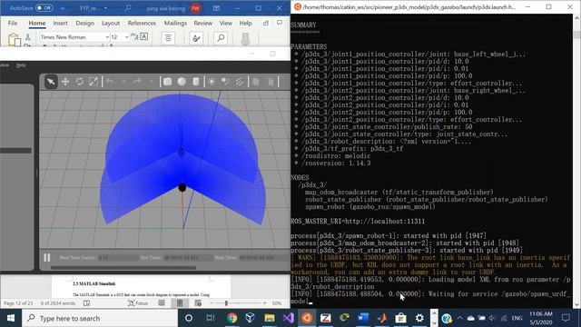The width and height of the screenshot is (581, 327).
Task: Open the Layout ribbon tab
Action: 111,23
